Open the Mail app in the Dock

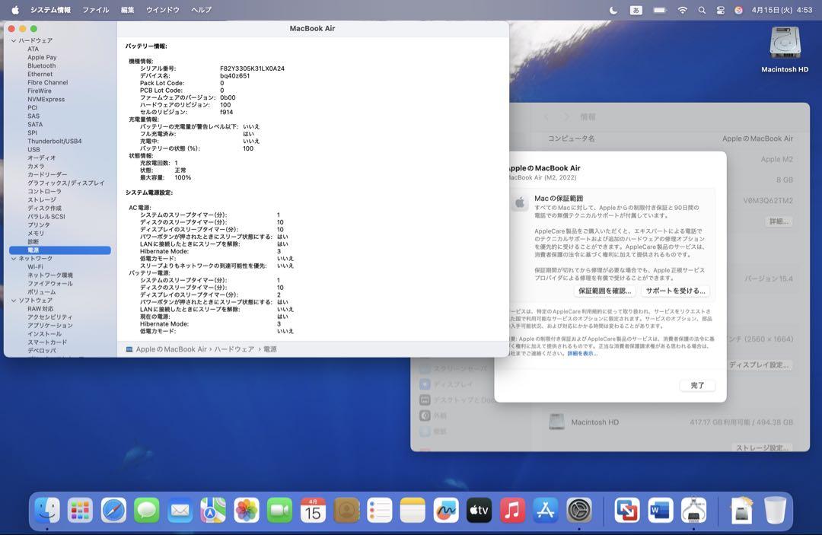pyautogui.click(x=180, y=510)
